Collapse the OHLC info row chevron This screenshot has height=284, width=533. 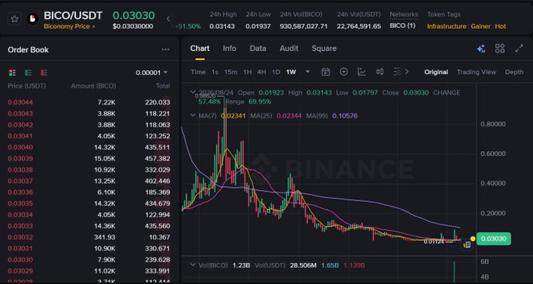tap(193, 92)
